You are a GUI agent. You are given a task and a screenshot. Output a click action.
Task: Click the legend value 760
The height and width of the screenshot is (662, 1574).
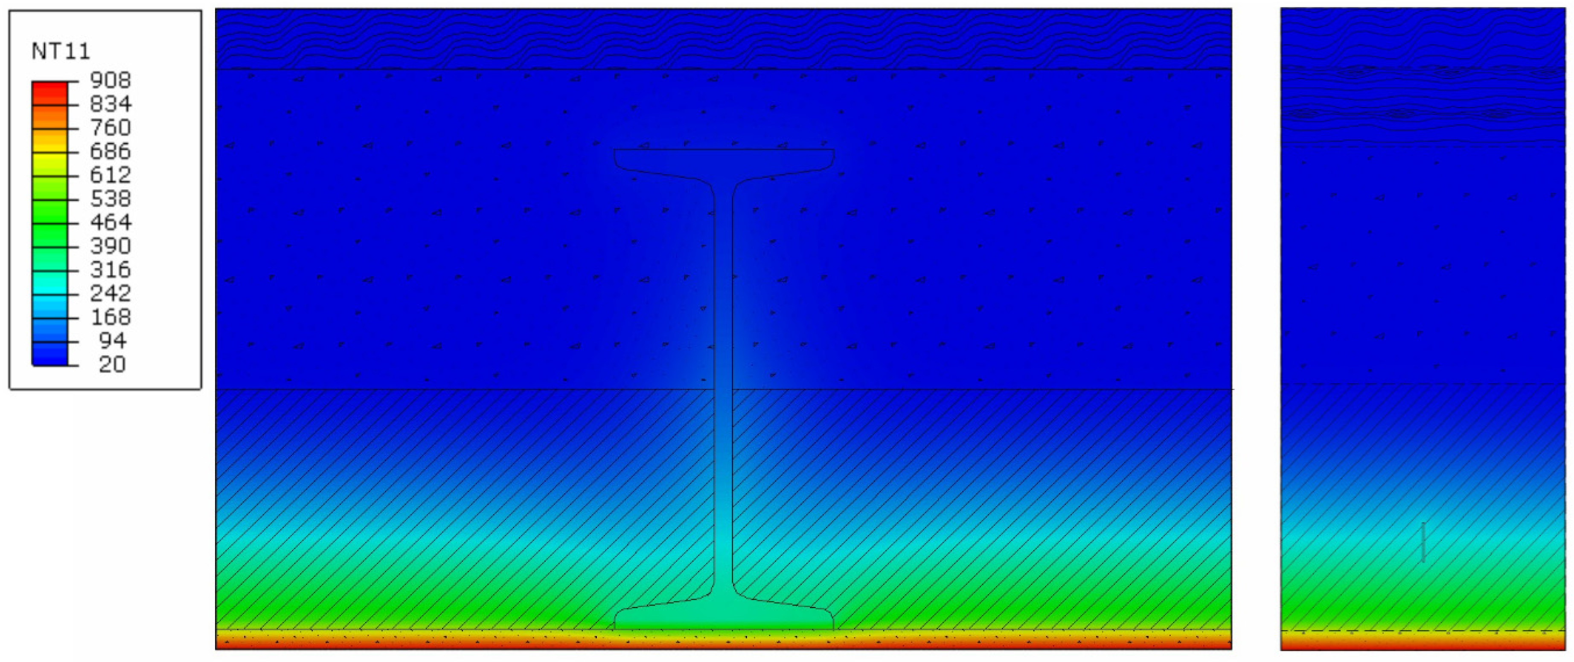pyautogui.click(x=110, y=127)
